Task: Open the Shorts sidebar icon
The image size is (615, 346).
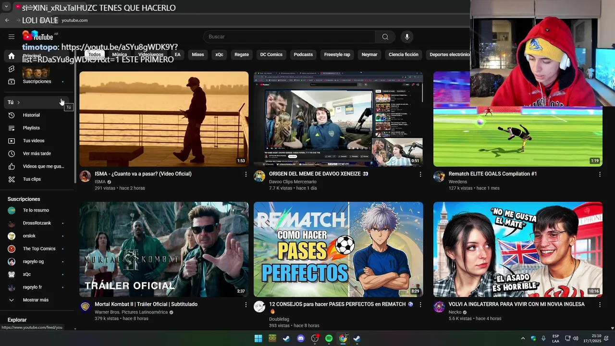Action: click(12, 69)
